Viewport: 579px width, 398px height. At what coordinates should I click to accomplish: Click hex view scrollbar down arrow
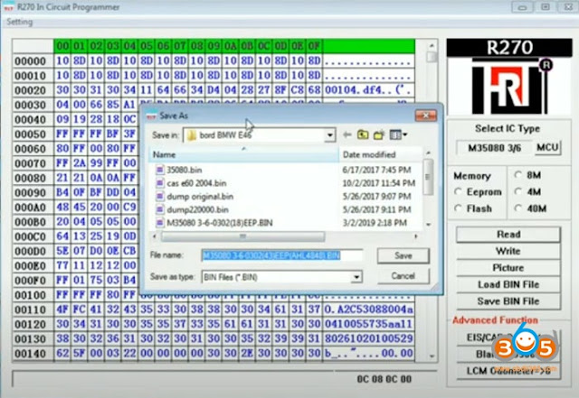[x=432, y=356]
